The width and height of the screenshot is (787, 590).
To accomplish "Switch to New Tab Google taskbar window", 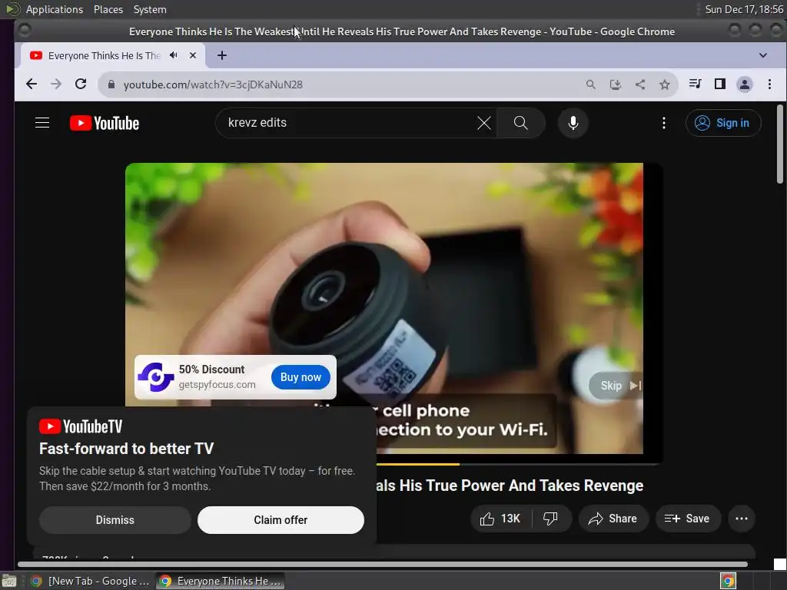I will [x=89, y=581].
